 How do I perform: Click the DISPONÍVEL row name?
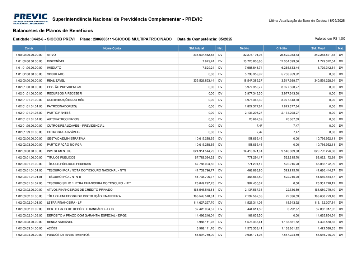click(x=56, y=61)
